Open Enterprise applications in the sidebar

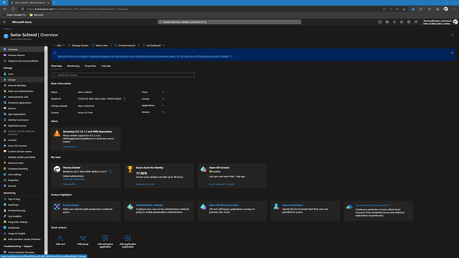click(20, 103)
